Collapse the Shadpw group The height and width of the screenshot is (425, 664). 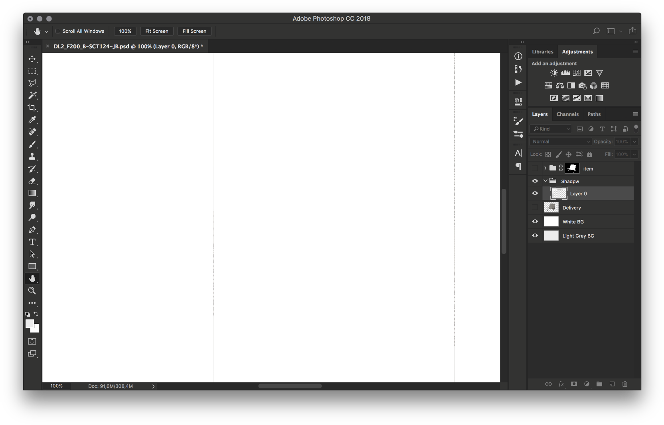pos(545,181)
